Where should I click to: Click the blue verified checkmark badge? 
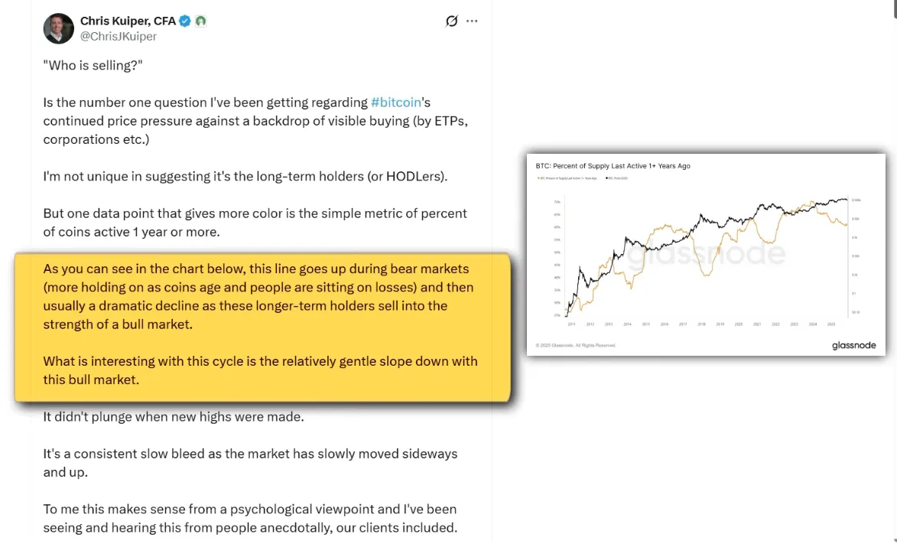(x=185, y=21)
